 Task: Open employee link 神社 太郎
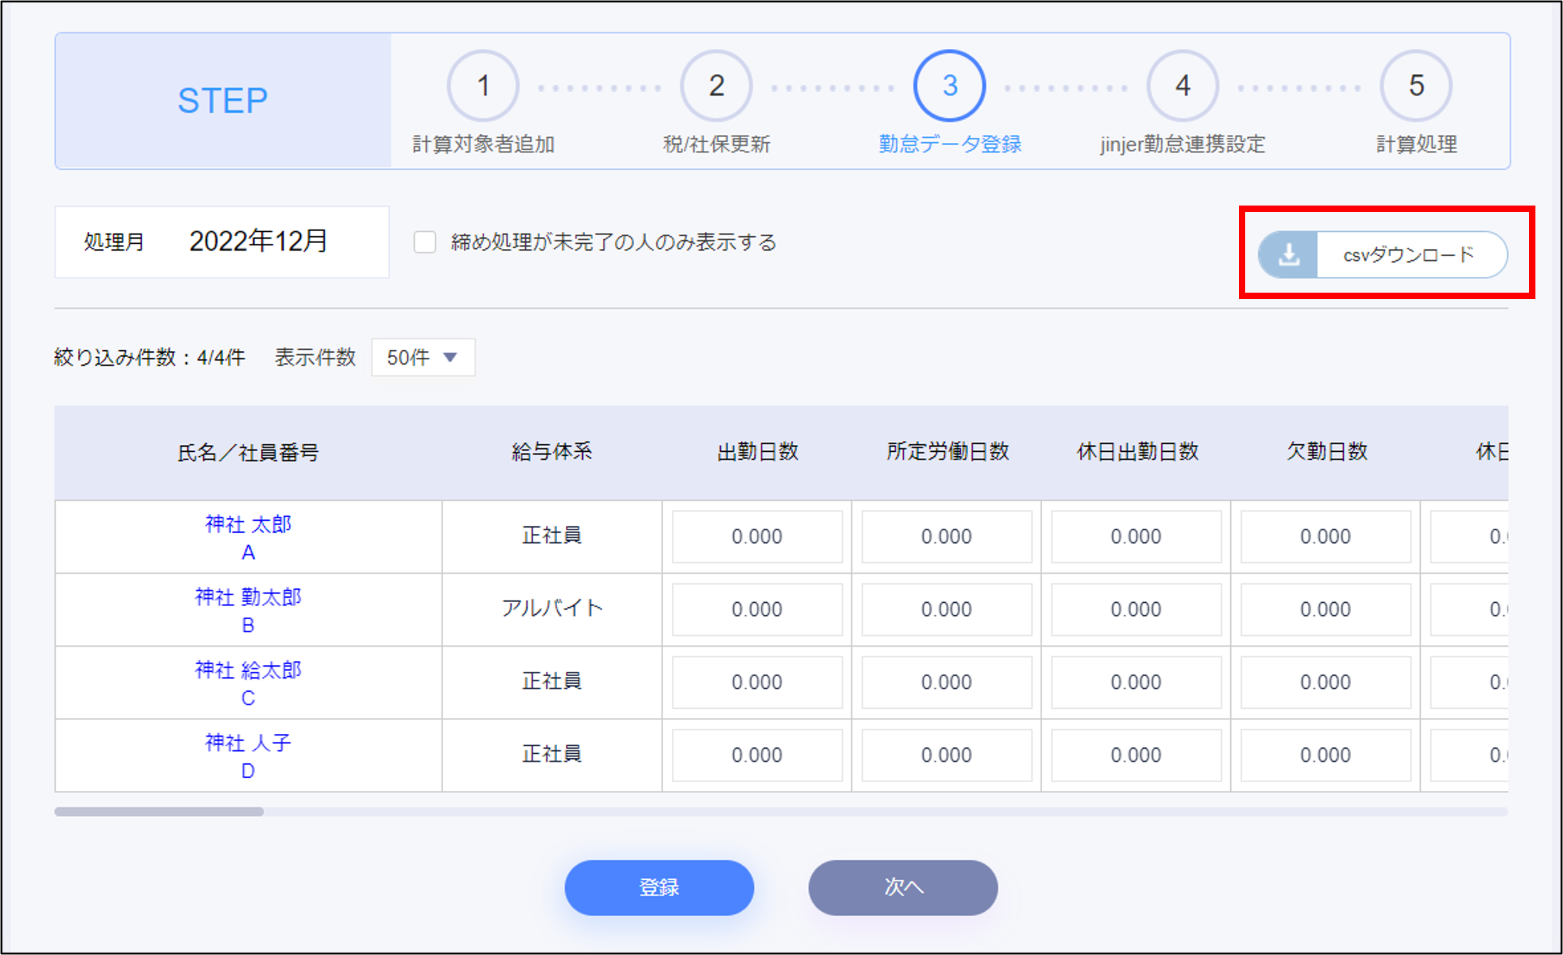(248, 524)
